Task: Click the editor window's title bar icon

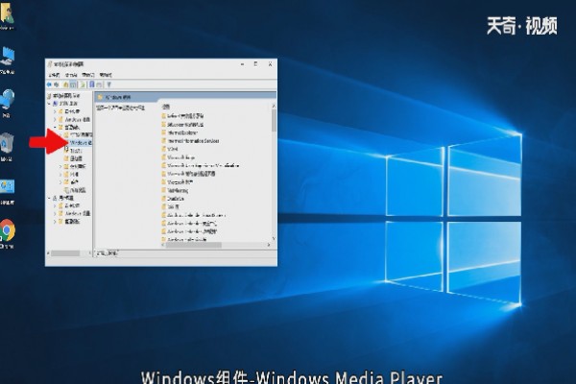Action: tap(50, 64)
